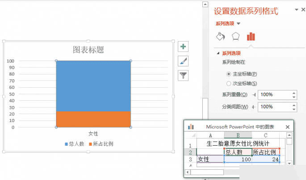Select the 次坐标轴(S) radio button
306x180 pixels.
229,83
